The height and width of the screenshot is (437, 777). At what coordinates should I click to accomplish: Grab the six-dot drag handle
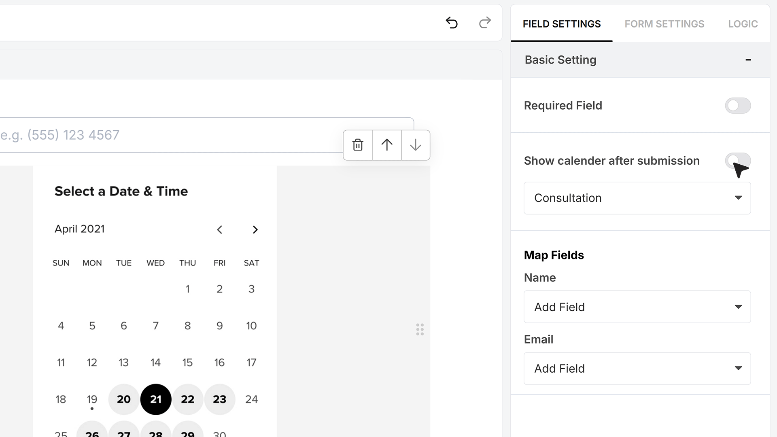tap(420, 329)
